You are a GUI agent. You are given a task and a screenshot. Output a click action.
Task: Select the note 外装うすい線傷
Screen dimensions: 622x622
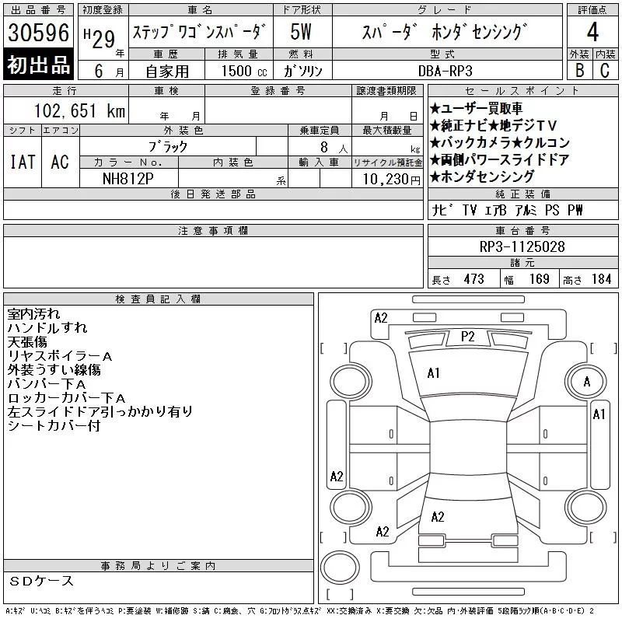pos(54,370)
